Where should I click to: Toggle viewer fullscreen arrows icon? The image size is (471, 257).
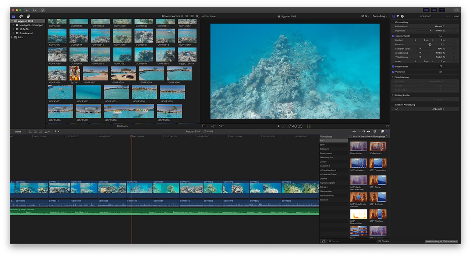[x=387, y=126]
